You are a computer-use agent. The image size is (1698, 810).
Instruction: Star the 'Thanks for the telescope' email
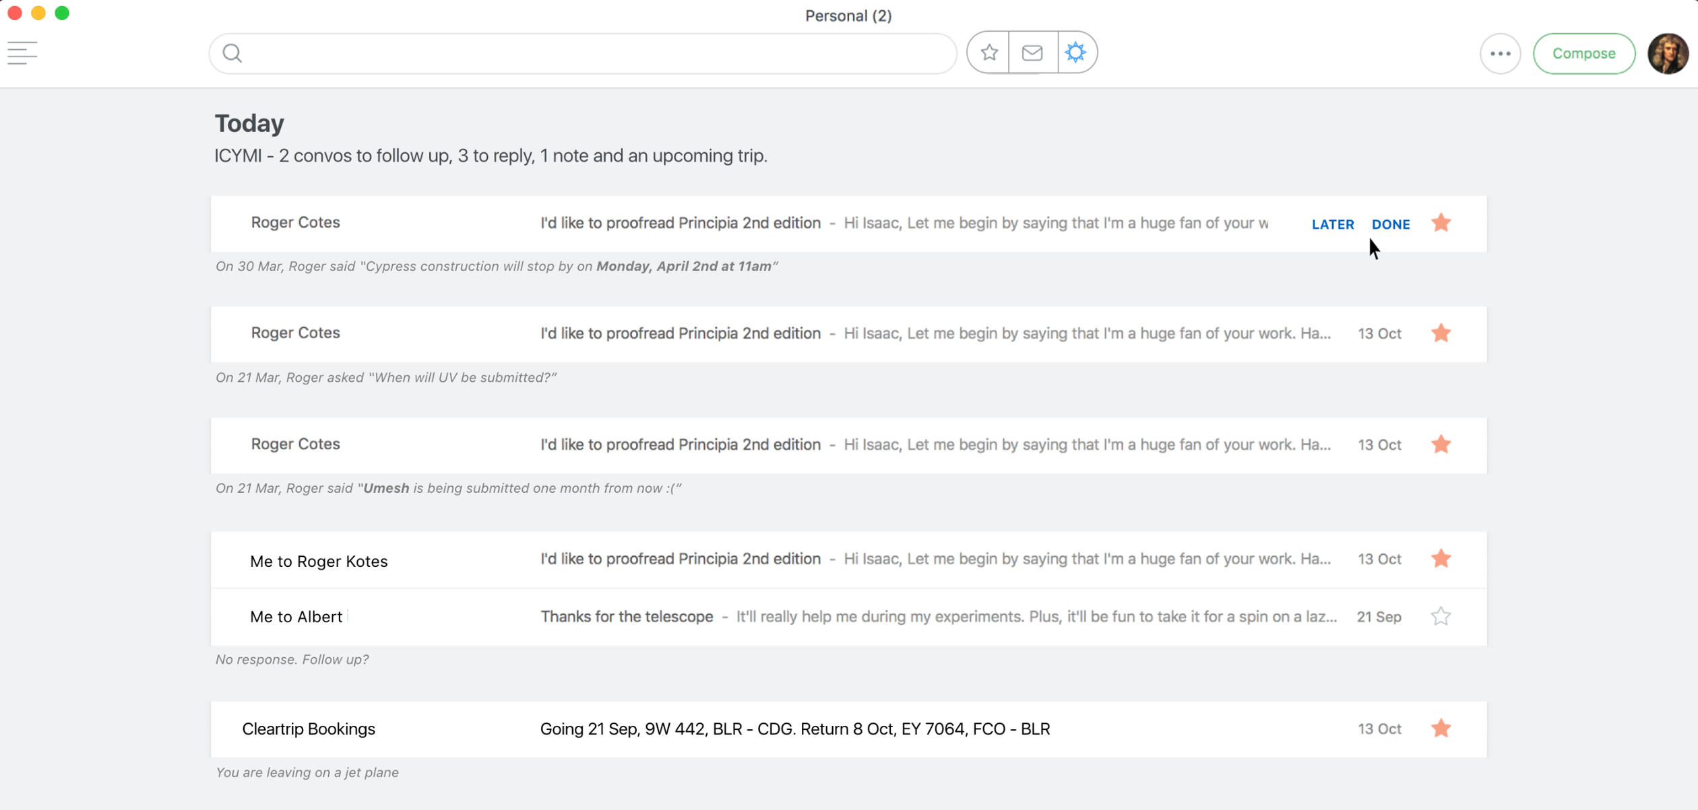1441,617
